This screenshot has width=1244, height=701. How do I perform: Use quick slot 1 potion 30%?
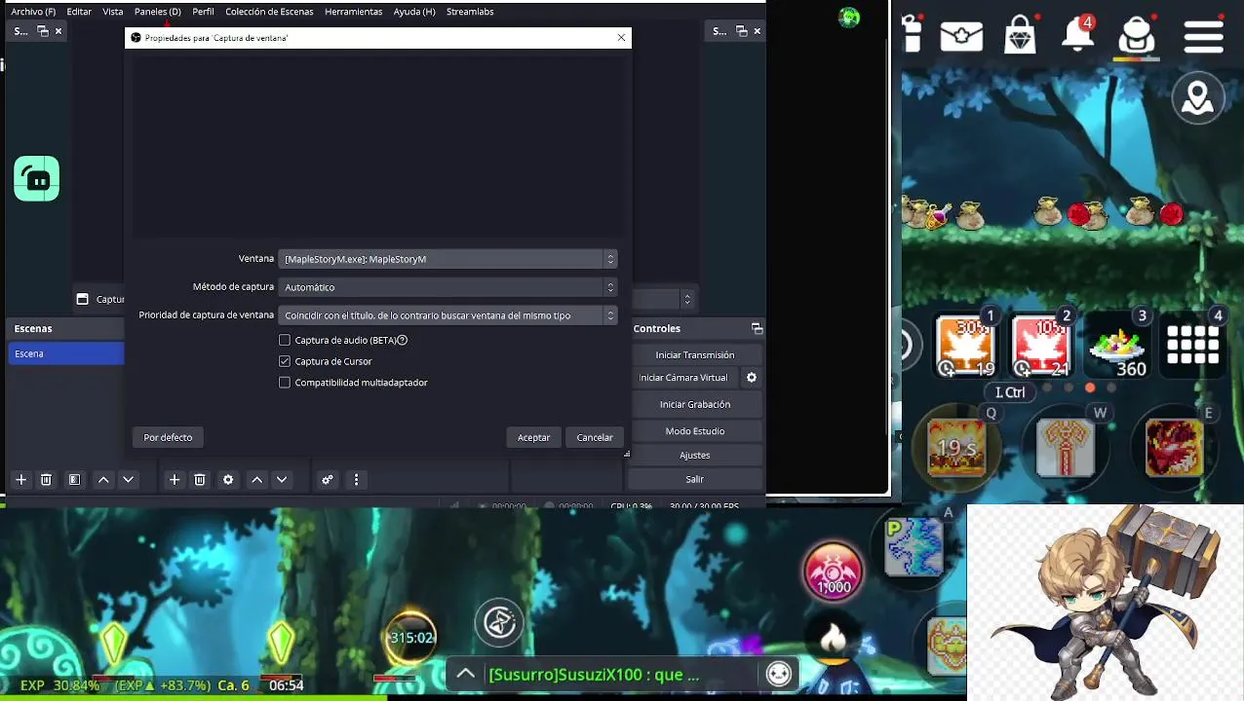click(x=965, y=346)
